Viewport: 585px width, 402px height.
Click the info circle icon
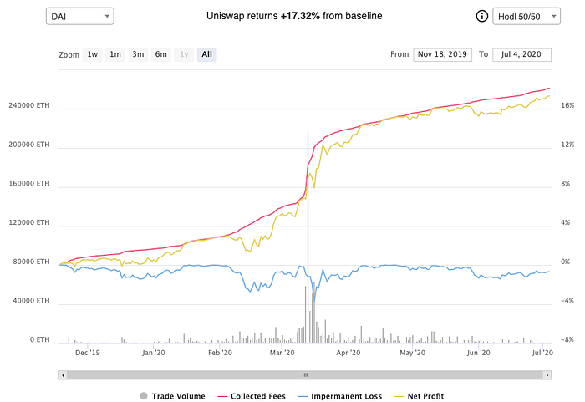(x=481, y=17)
